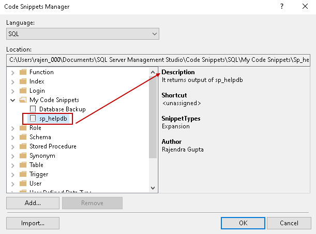Select the Synonym tree item

(x=42, y=156)
